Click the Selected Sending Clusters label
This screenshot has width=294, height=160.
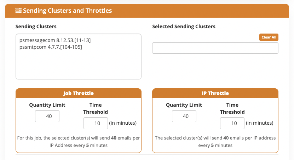[x=184, y=26]
